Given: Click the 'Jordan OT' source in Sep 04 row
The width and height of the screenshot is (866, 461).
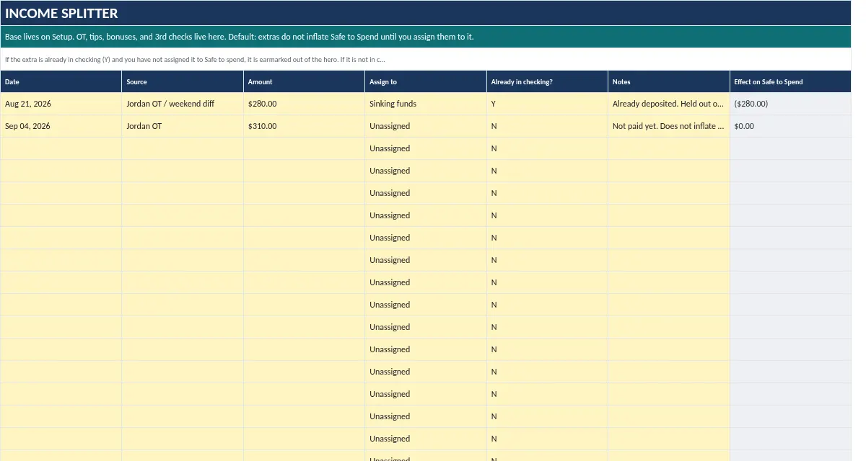Looking at the screenshot, I should point(183,126).
